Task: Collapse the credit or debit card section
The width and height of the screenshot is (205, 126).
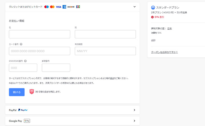Action: click(134, 7)
